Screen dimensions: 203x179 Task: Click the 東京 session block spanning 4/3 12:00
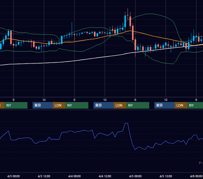click(x=43, y=105)
